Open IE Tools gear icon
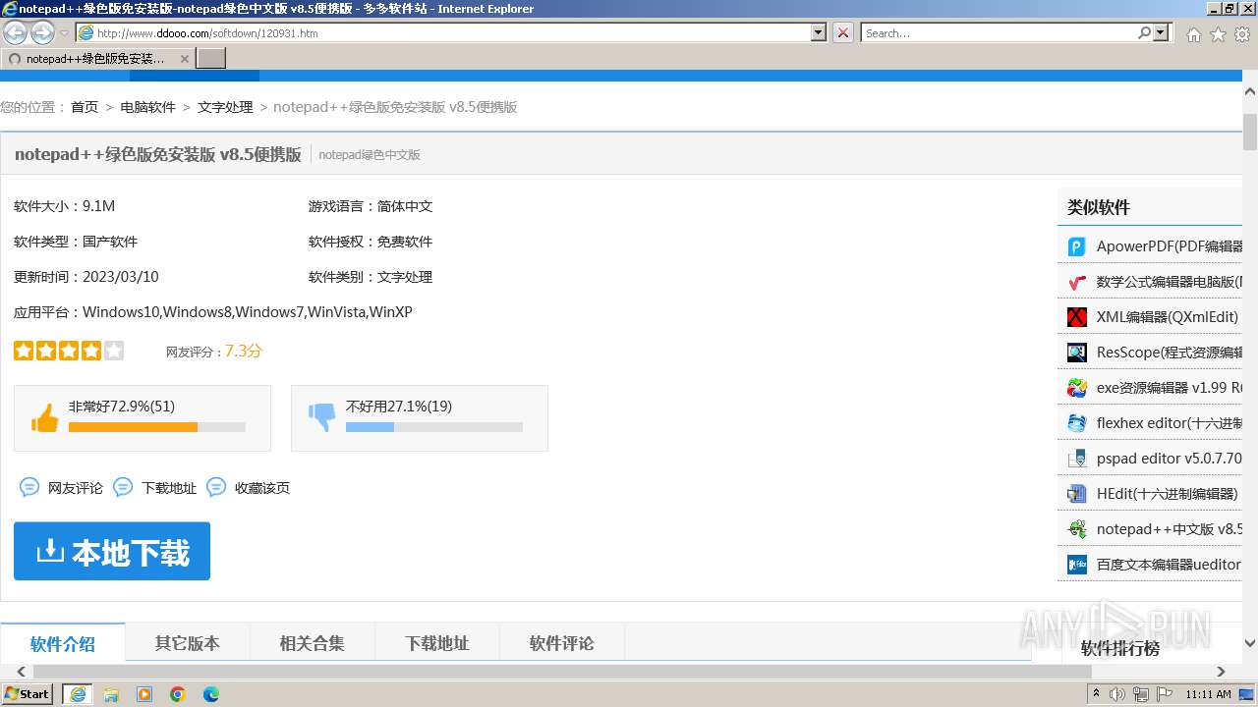 (1242, 34)
